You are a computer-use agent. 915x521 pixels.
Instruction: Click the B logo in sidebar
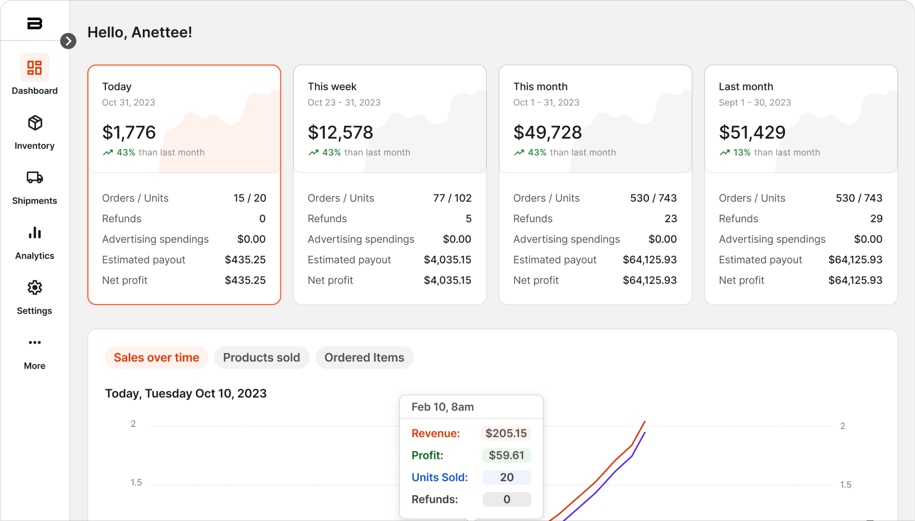click(34, 23)
